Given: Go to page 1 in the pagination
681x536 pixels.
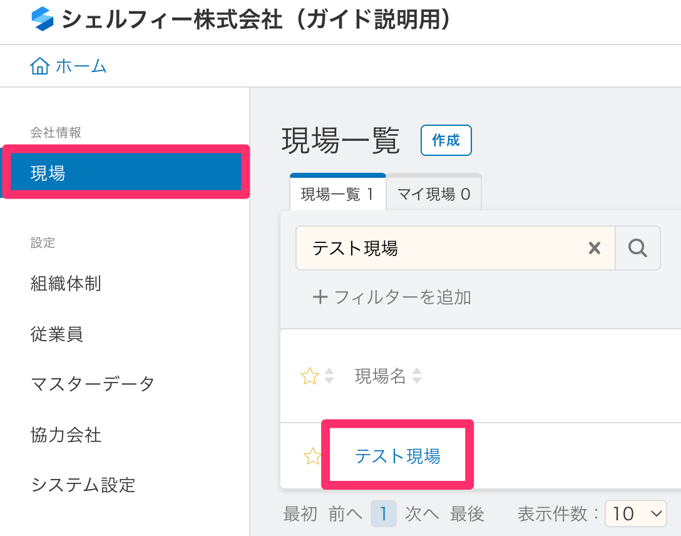Looking at the screenshot, I should (384, 513).
